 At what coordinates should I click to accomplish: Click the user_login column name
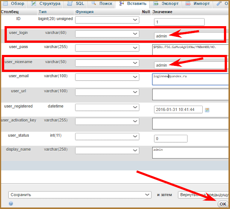(19, 33)
